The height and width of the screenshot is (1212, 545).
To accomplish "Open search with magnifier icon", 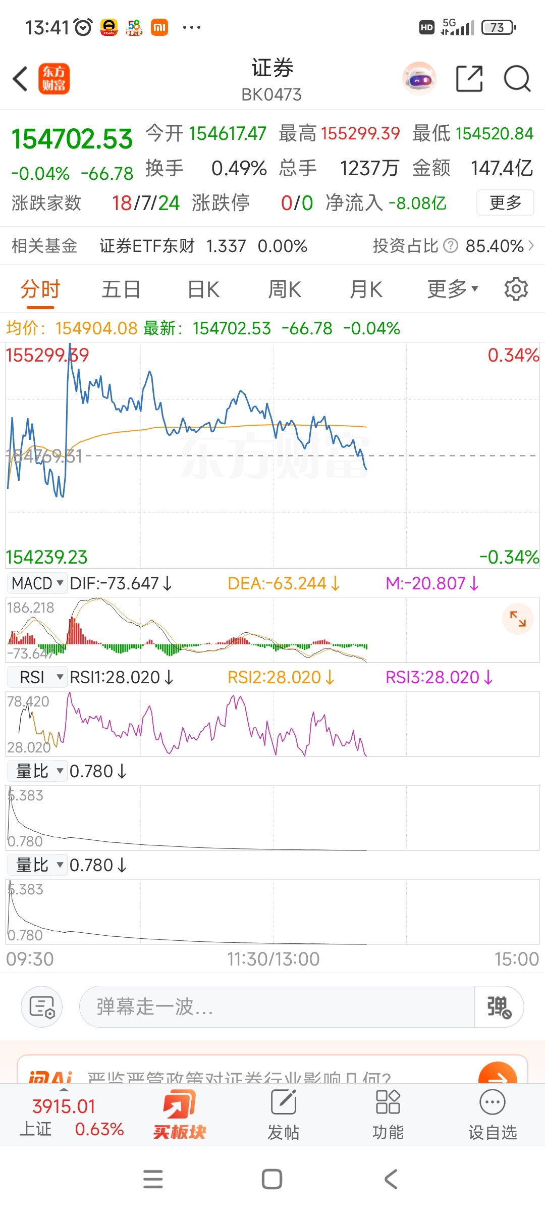I will click(x=517, y=79).
